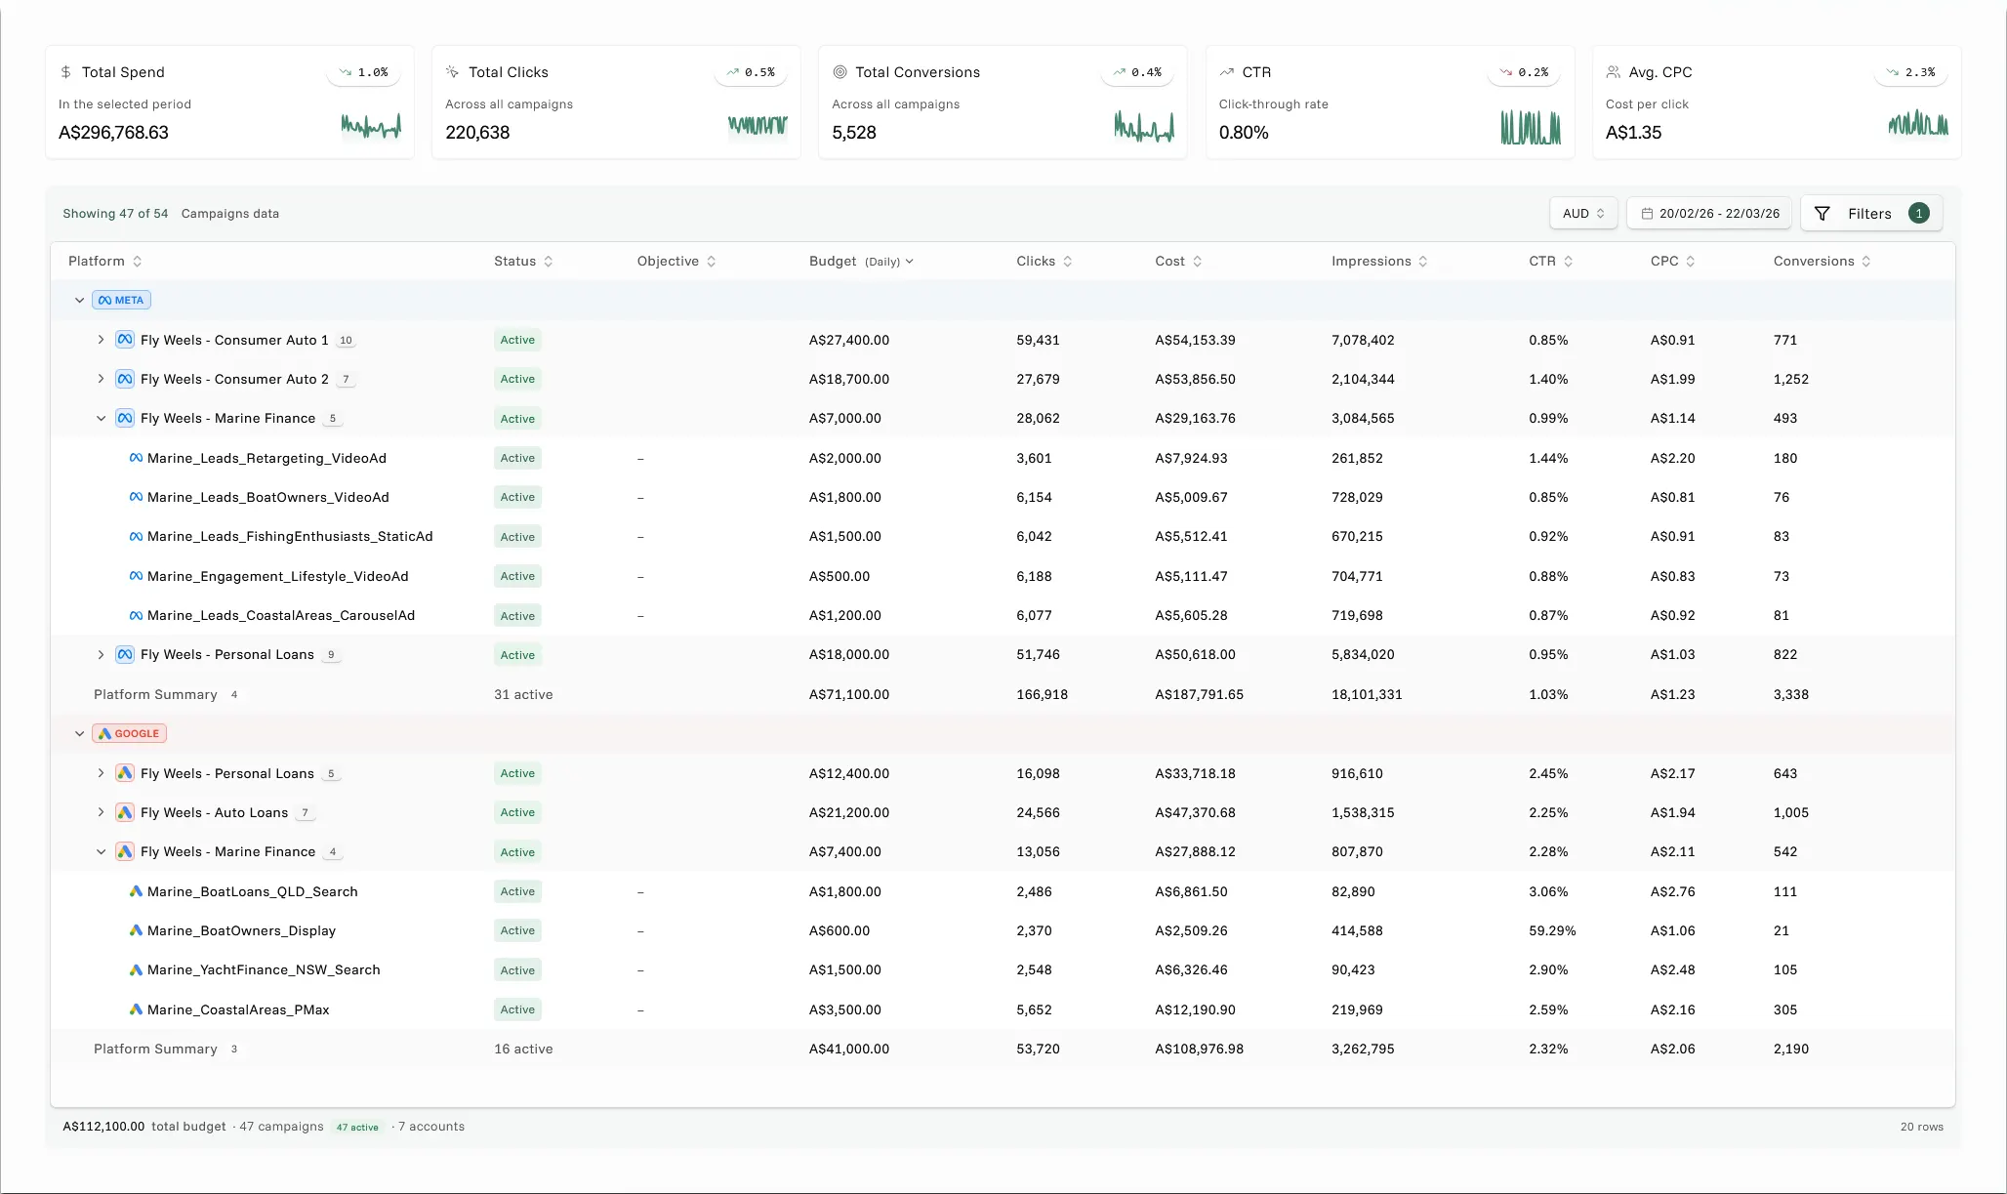Open Marine_YachtFinance_NSW_Search campaign
The height and width of the screenshot is (1194, 2007).
[264, 969]
